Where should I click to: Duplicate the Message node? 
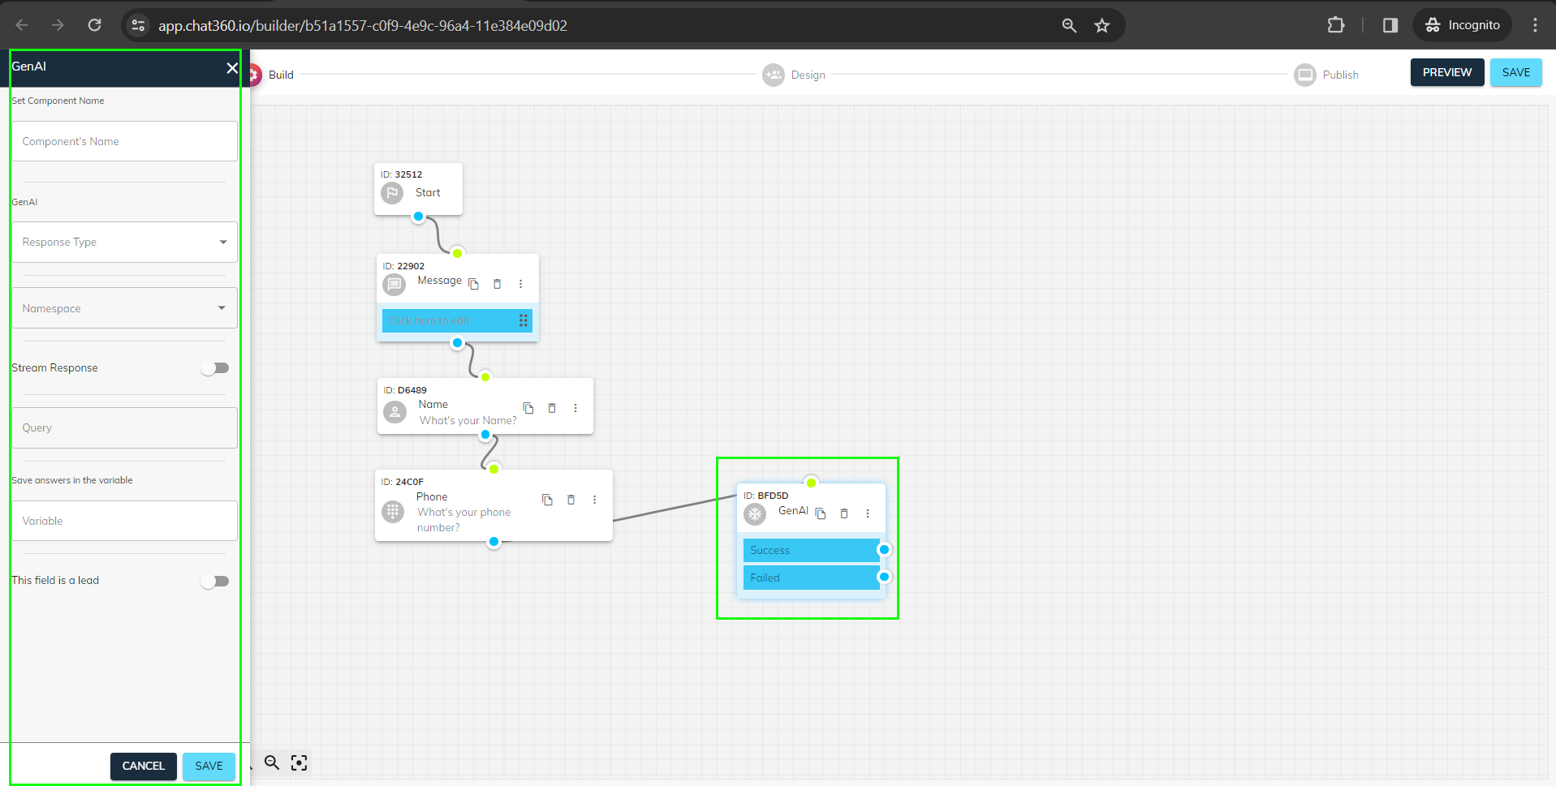point(474,284)
